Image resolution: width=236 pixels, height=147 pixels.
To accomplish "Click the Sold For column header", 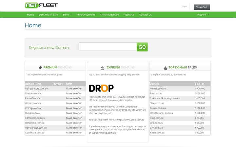I will click(x=200, y=84).
